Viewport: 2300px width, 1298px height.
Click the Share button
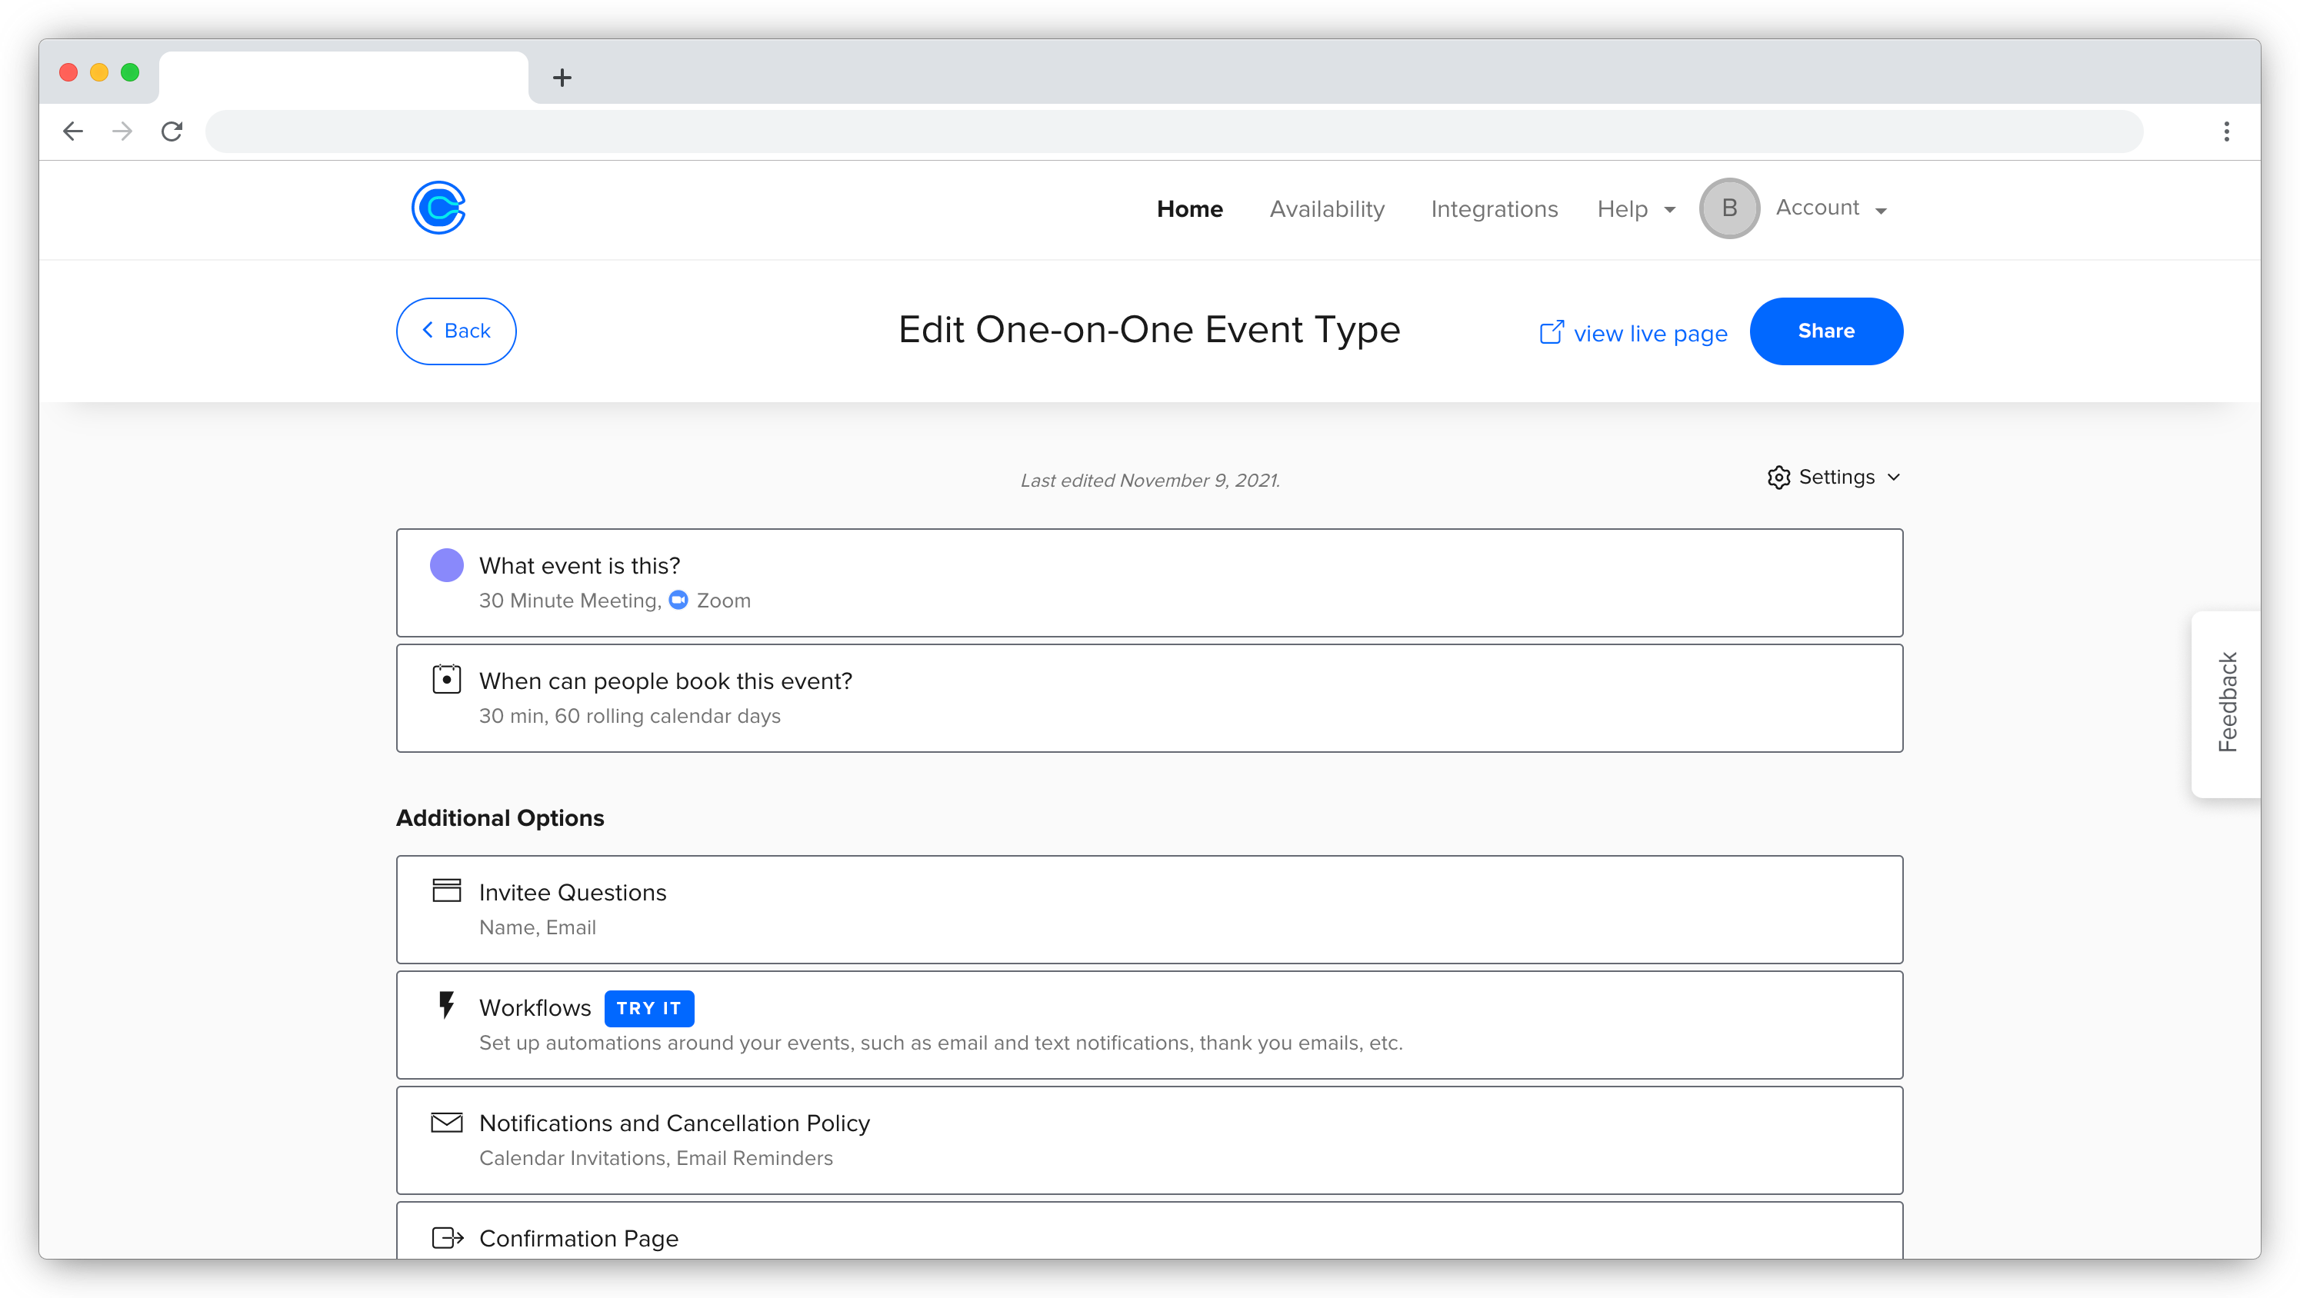coord(1826,331)
